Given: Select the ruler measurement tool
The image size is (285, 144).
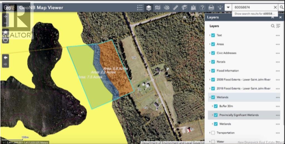Looking at the screenshot, I should tap(175, 7).
